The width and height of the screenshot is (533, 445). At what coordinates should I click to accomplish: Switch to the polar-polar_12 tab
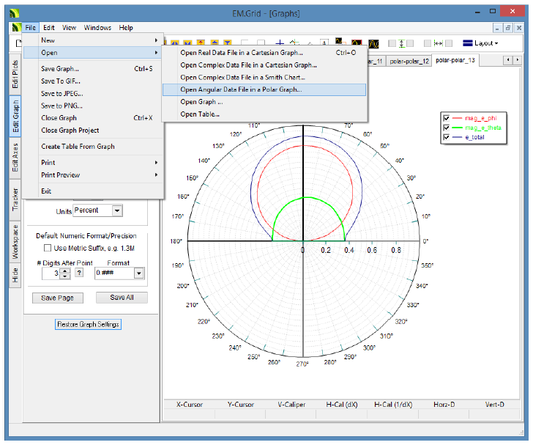409,61
